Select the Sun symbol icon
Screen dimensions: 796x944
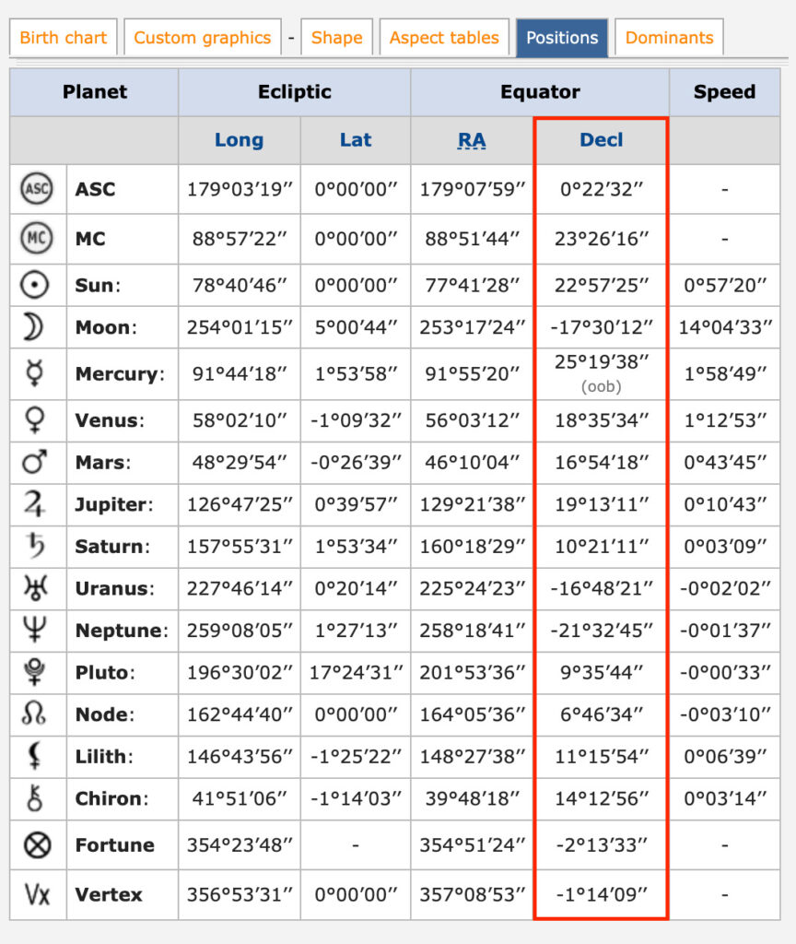pyautogui.click(x=34, y=285)
